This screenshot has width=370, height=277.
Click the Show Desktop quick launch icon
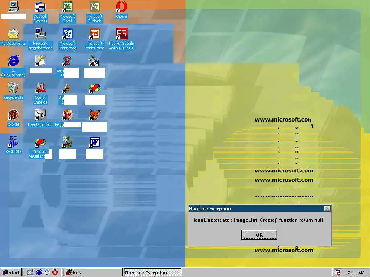(30, 273)
